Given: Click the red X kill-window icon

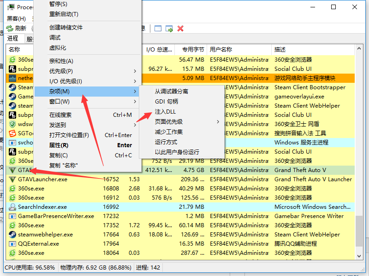Looking at the screenshot, I should (180, 29).
